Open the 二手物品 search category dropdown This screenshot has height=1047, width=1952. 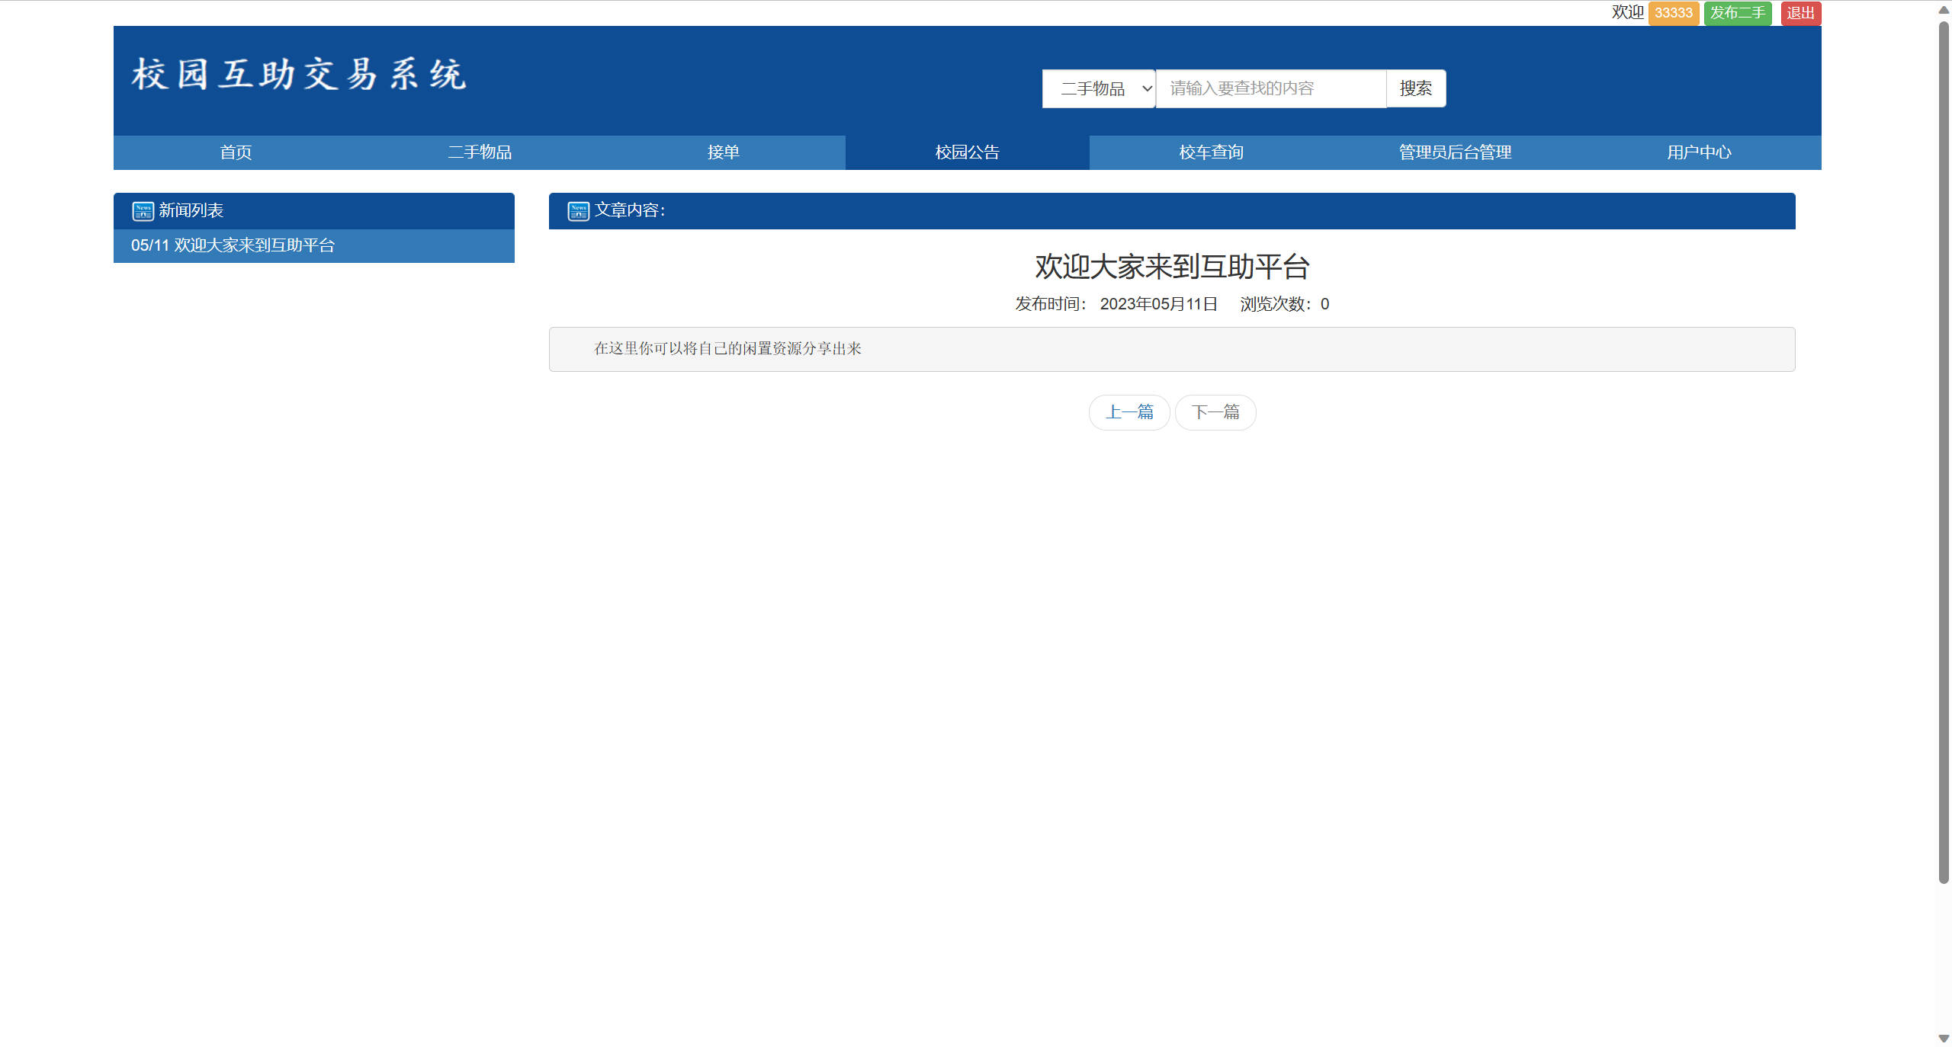tap(1097, 88)
